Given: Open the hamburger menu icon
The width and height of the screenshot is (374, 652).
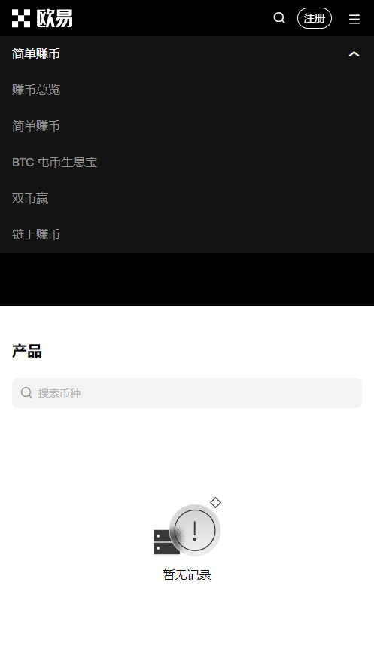Looking at the screenshot, I should 354,19.
